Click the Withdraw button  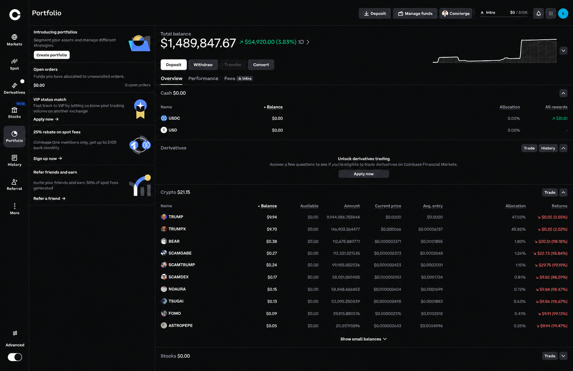click(203, 65)
